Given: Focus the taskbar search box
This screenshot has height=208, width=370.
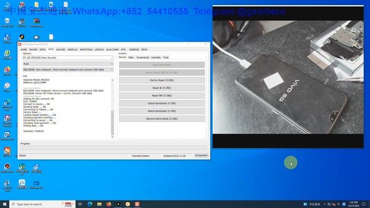Looking at the screenshot, I should (x=42, y=204).
